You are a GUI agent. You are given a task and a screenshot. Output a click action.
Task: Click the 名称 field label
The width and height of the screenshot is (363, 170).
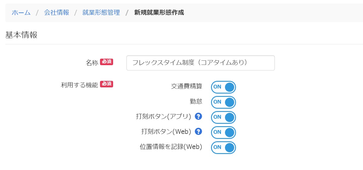(92, 62)
